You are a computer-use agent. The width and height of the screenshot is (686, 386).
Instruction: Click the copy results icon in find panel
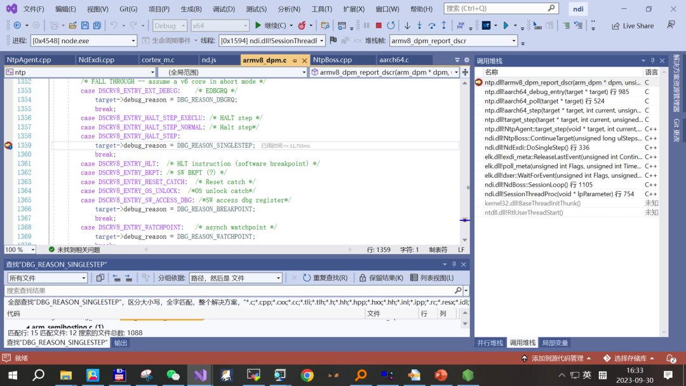coord(100,278)
